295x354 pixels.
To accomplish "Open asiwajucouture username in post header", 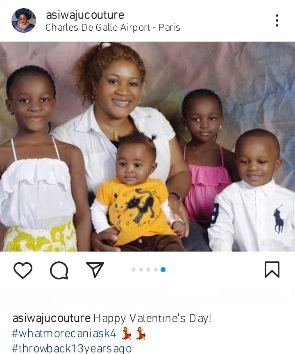I will [85, 15].
